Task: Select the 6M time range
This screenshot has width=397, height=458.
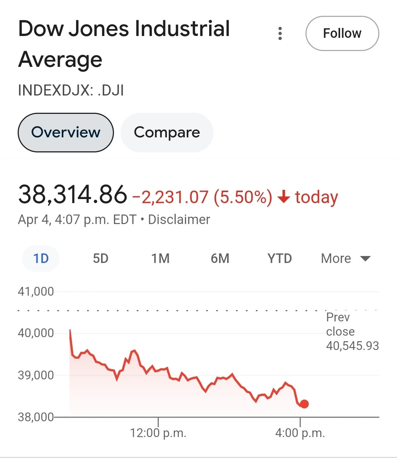Action: point(220,259)
